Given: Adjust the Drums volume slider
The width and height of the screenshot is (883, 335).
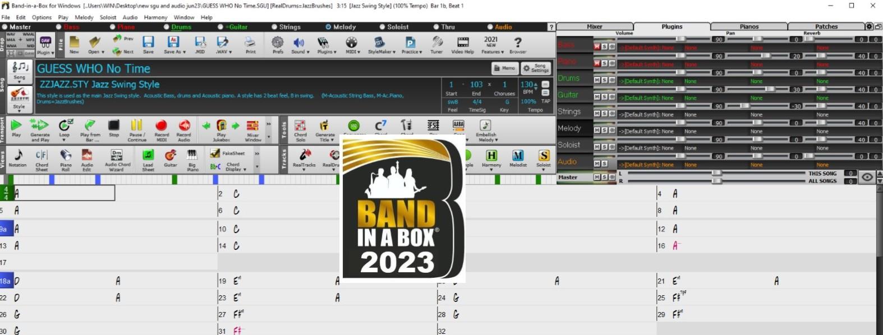Looking at the screenshot, I should (x=680, y=72).
